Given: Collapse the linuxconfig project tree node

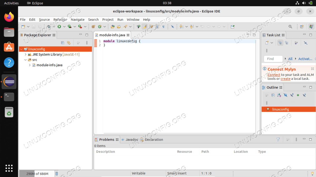Looking at the screenshot, I should tap(21, 49).
